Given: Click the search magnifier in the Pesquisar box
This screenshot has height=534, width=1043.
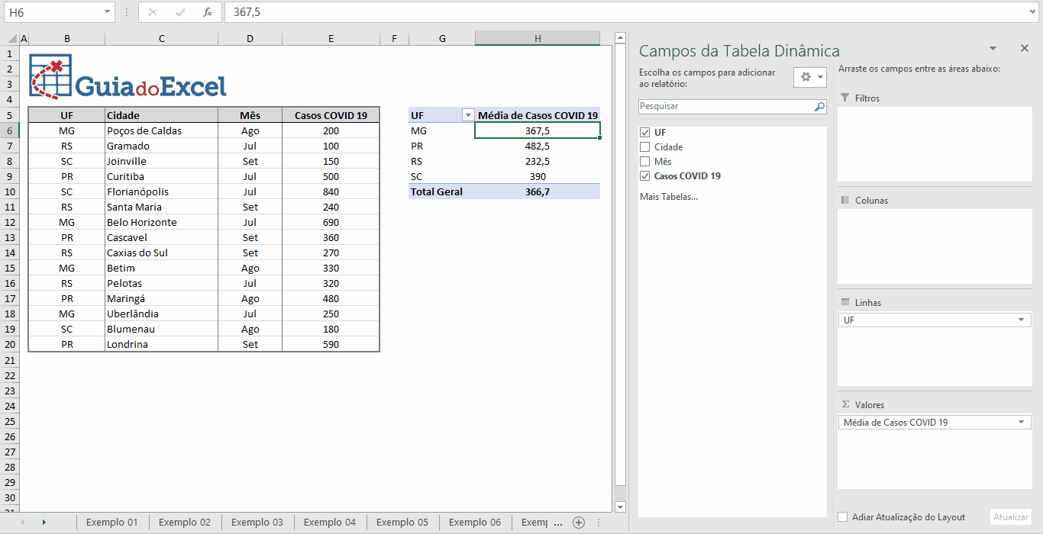Looking at the screenshot, I should [x=819, y=106].
